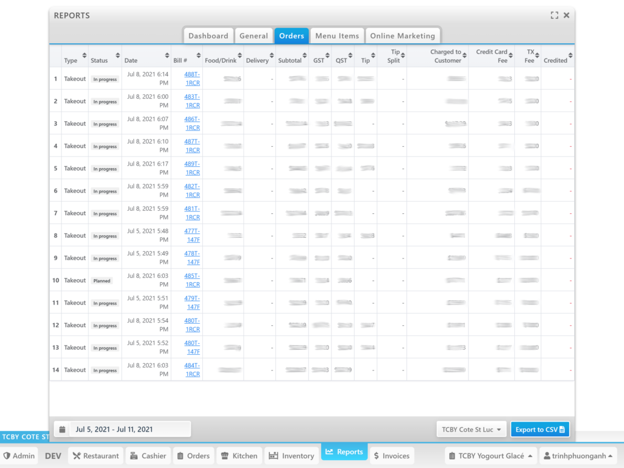Click the Export to CSV button
Screen dimensions: 624x468
tap(540, 430)
